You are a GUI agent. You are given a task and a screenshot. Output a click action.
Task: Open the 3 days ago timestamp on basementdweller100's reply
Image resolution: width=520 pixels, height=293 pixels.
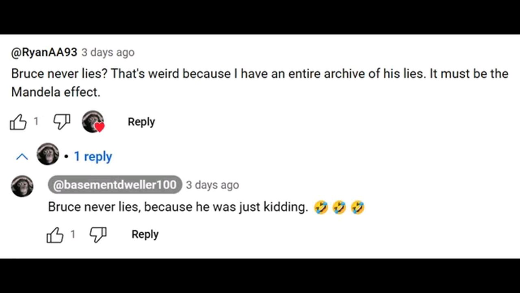(x=212, y=185)
